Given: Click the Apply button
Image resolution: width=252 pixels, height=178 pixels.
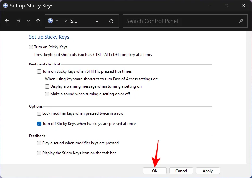Looking at the screenshot, I should (208, 171).
